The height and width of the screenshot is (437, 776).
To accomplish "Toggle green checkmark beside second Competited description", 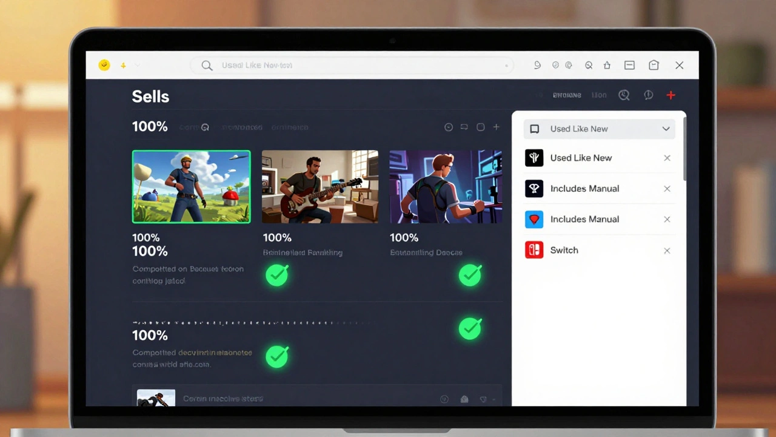I will click(277, 356).
